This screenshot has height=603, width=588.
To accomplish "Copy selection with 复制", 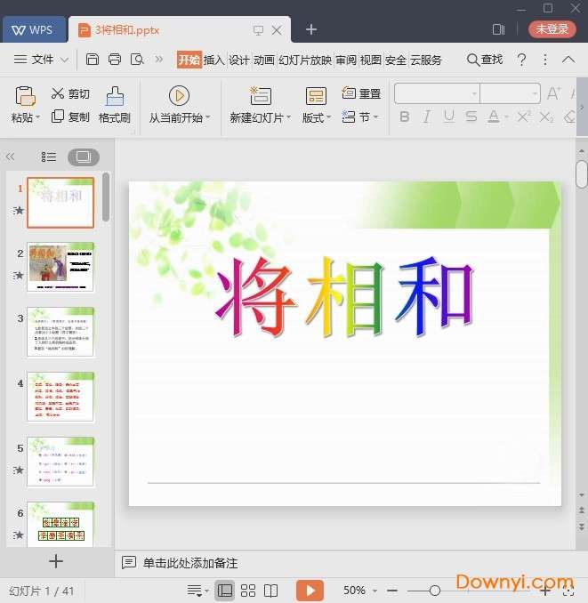I will 70,117.
